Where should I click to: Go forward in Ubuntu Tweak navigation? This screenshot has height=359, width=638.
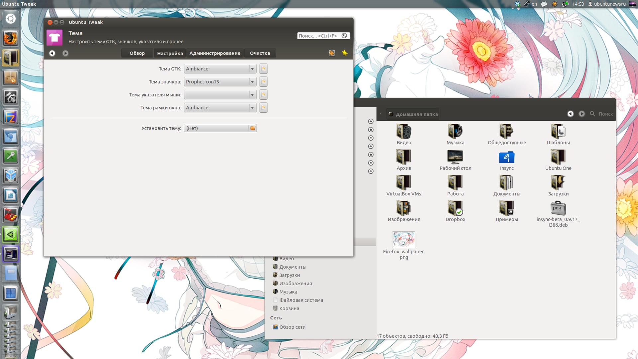click(x=65, y=53)
